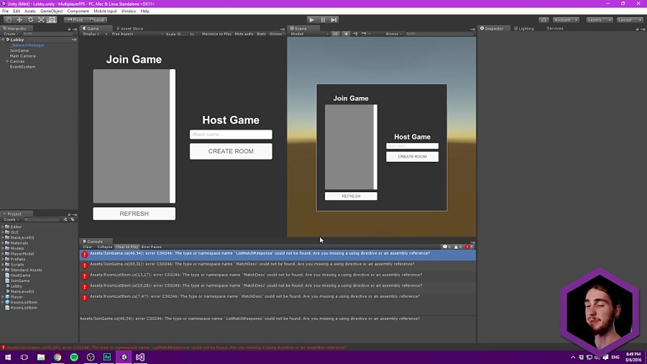Open the cloud services icon
Viewport: 647px width, 364px height.
coord(543,20)
